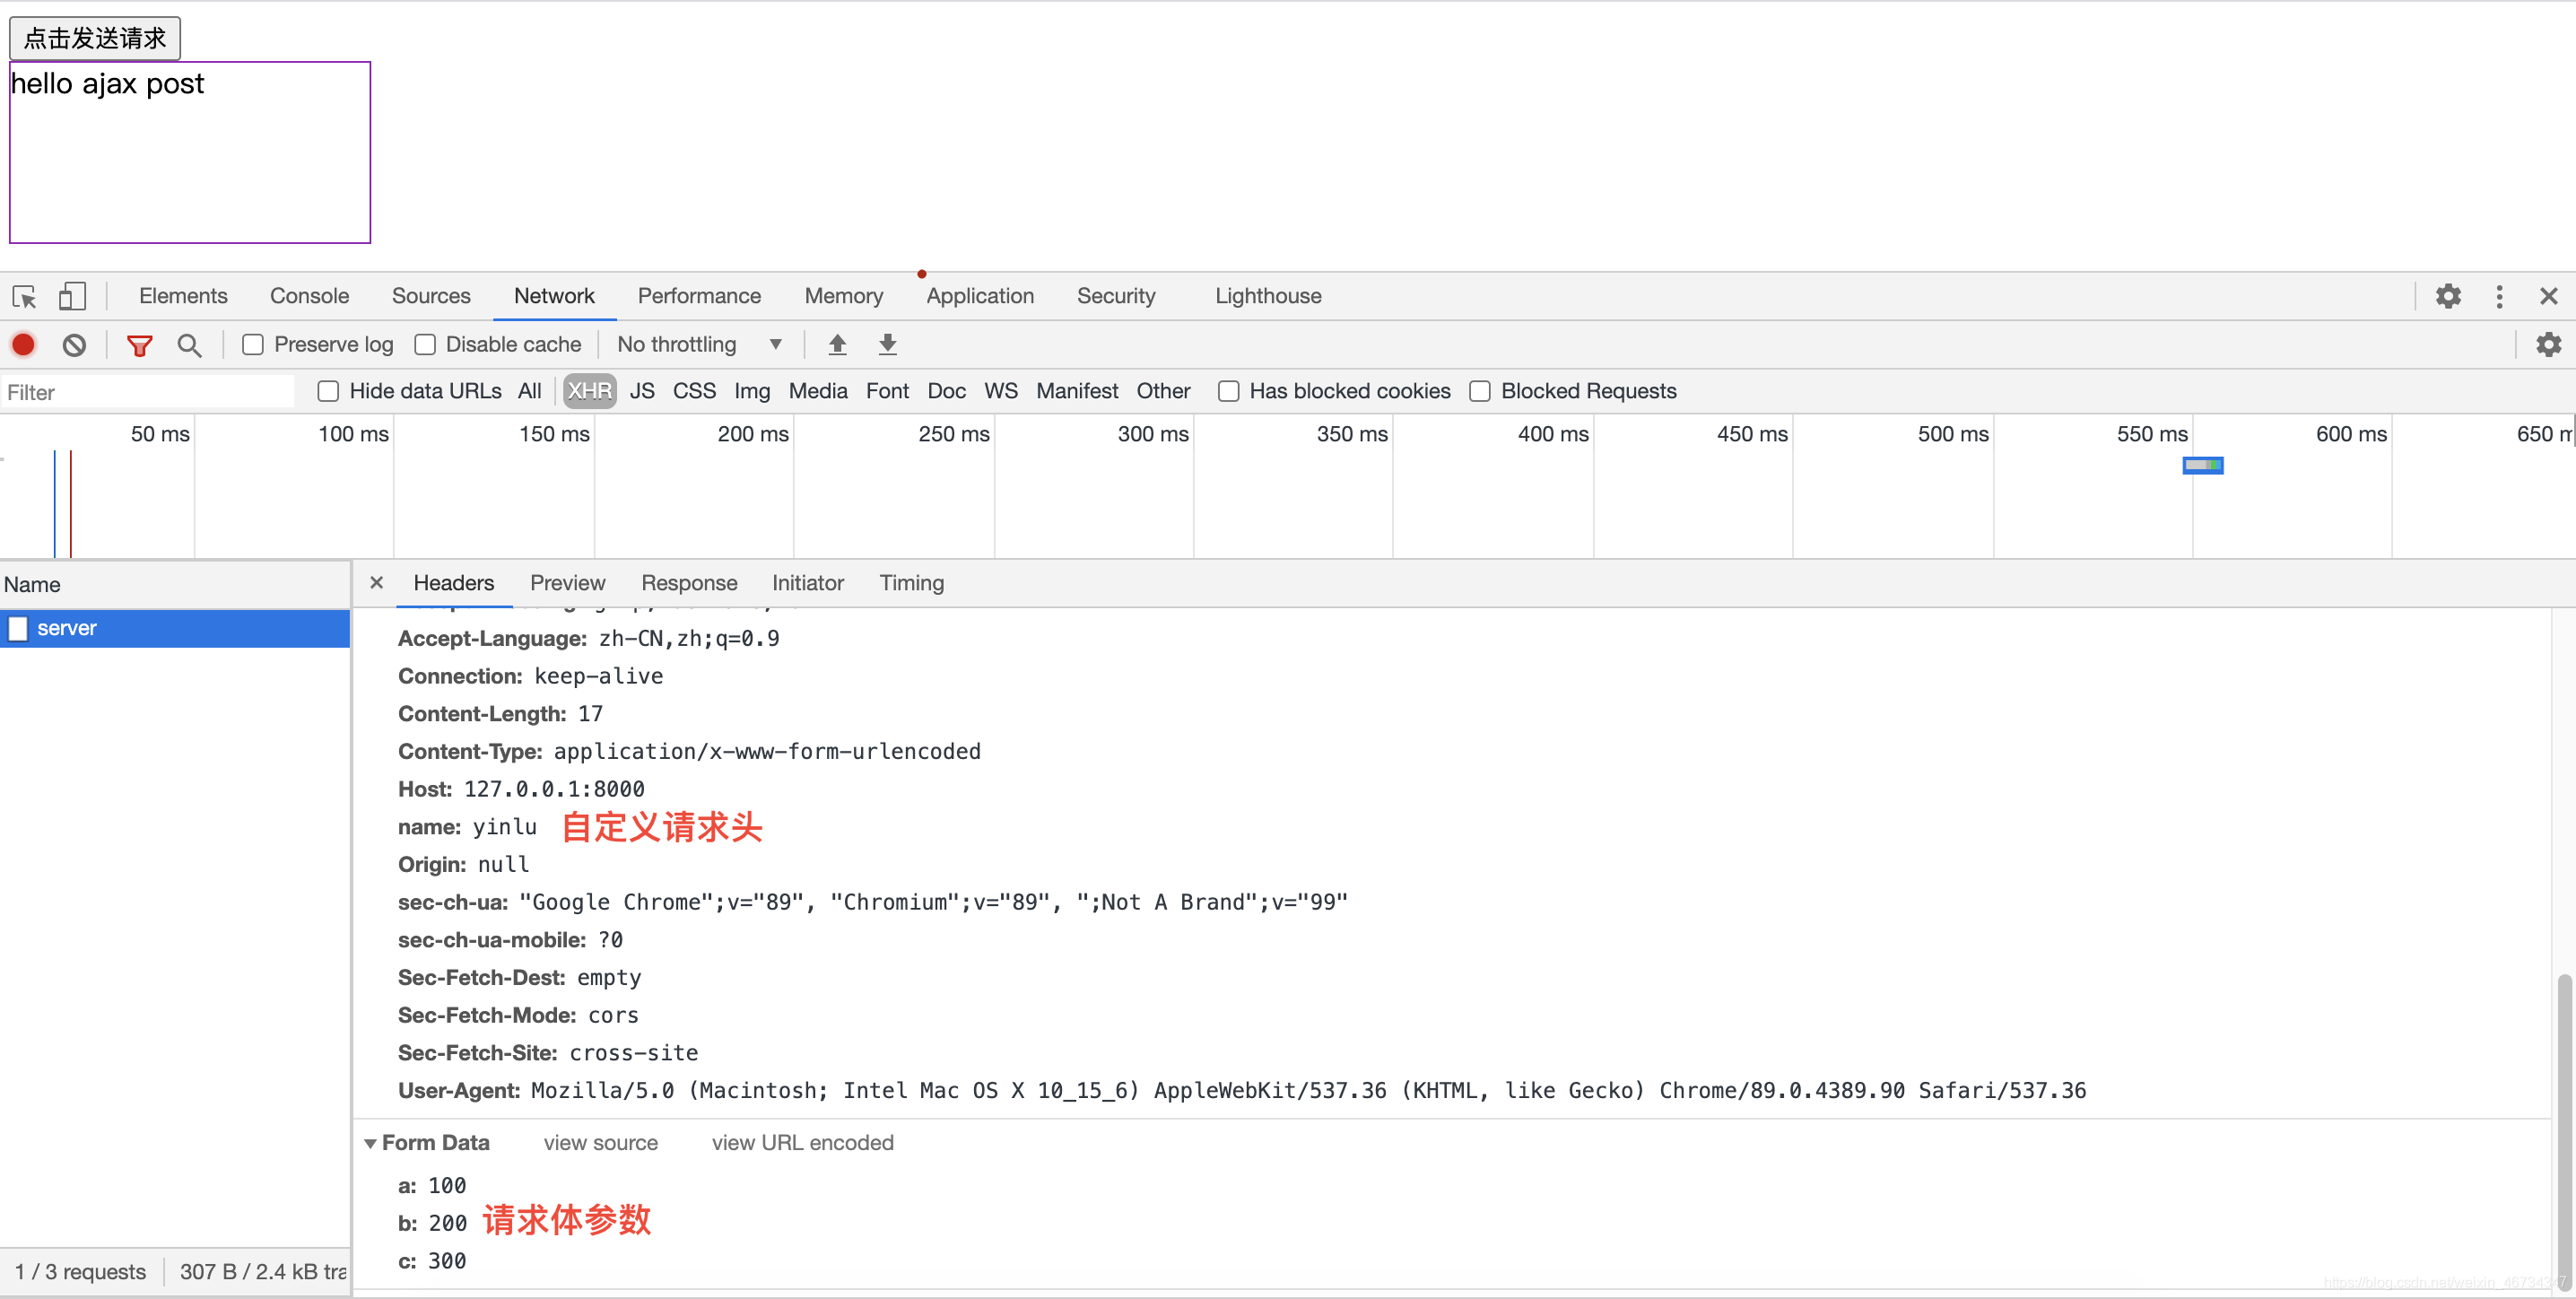Stop recording network log
Image resolution: width=2576 pixels, height=1299 pixels.
[23, 345]
